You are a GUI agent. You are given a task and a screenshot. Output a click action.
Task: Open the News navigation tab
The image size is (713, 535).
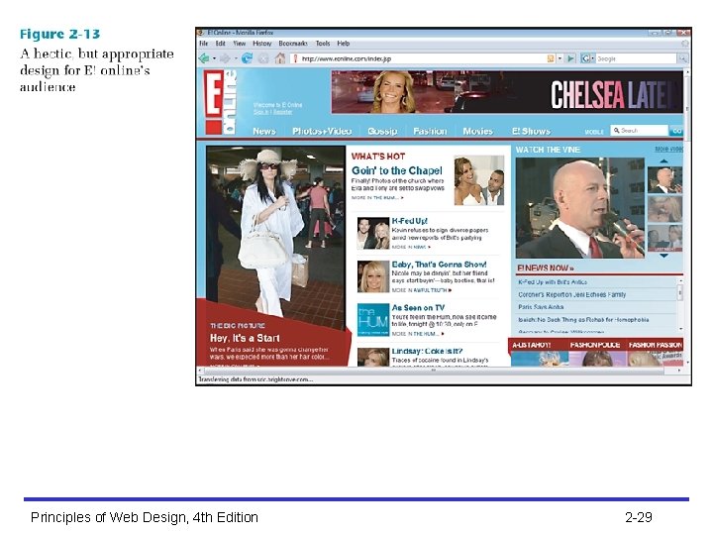(264, 131)
